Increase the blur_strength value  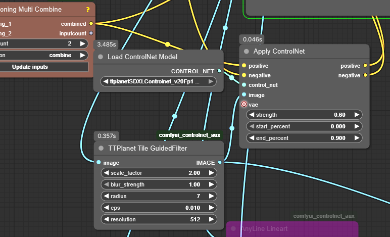(x=211, y=184)
